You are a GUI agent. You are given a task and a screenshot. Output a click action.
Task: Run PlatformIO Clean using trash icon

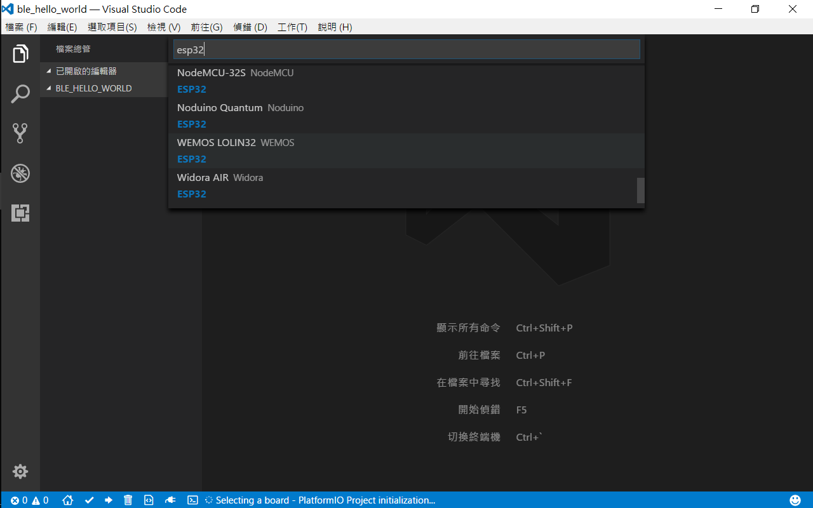(128, 500)
